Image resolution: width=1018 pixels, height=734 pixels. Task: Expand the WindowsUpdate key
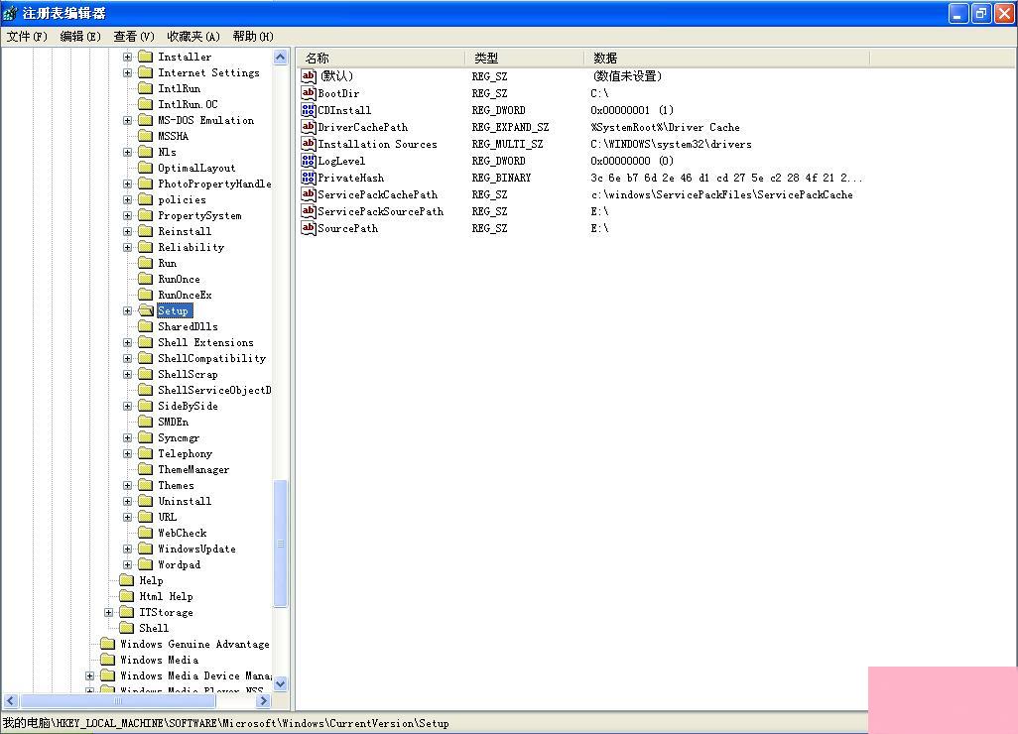(127, 549)
